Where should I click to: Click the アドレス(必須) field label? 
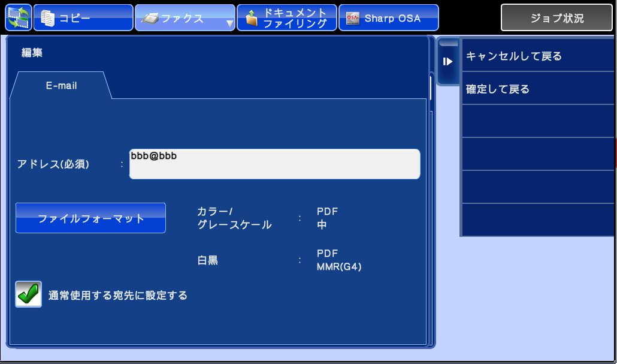(x=53, y=164)
